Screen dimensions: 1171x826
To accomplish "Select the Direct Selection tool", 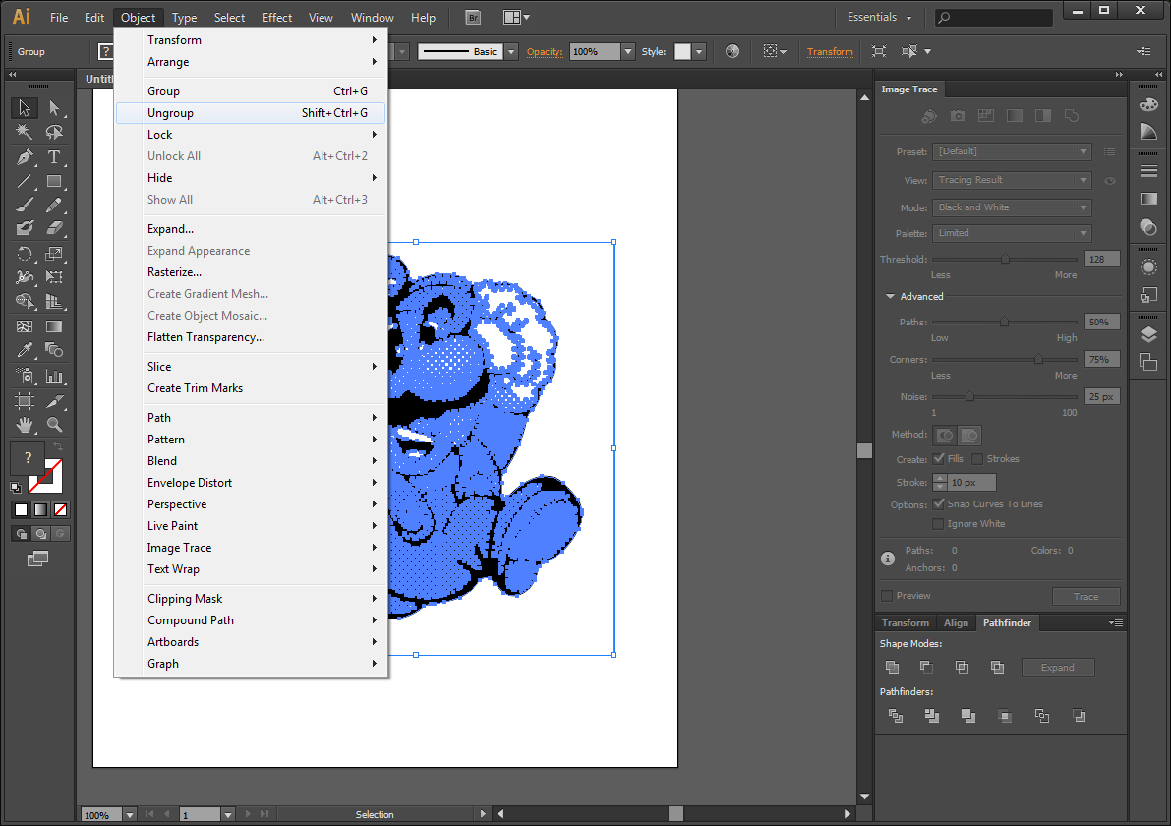I will click(x=54, y=107).
